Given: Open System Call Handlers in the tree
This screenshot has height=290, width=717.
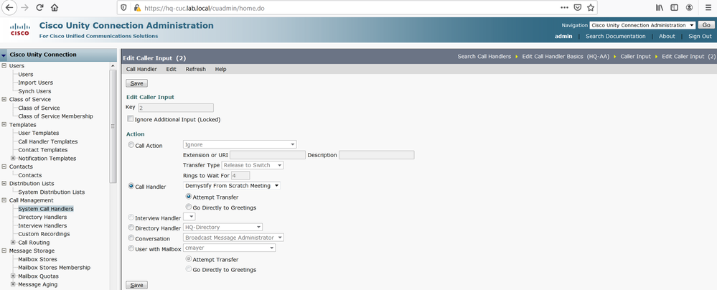Looking at the screenshot, I should click(46, 209).
